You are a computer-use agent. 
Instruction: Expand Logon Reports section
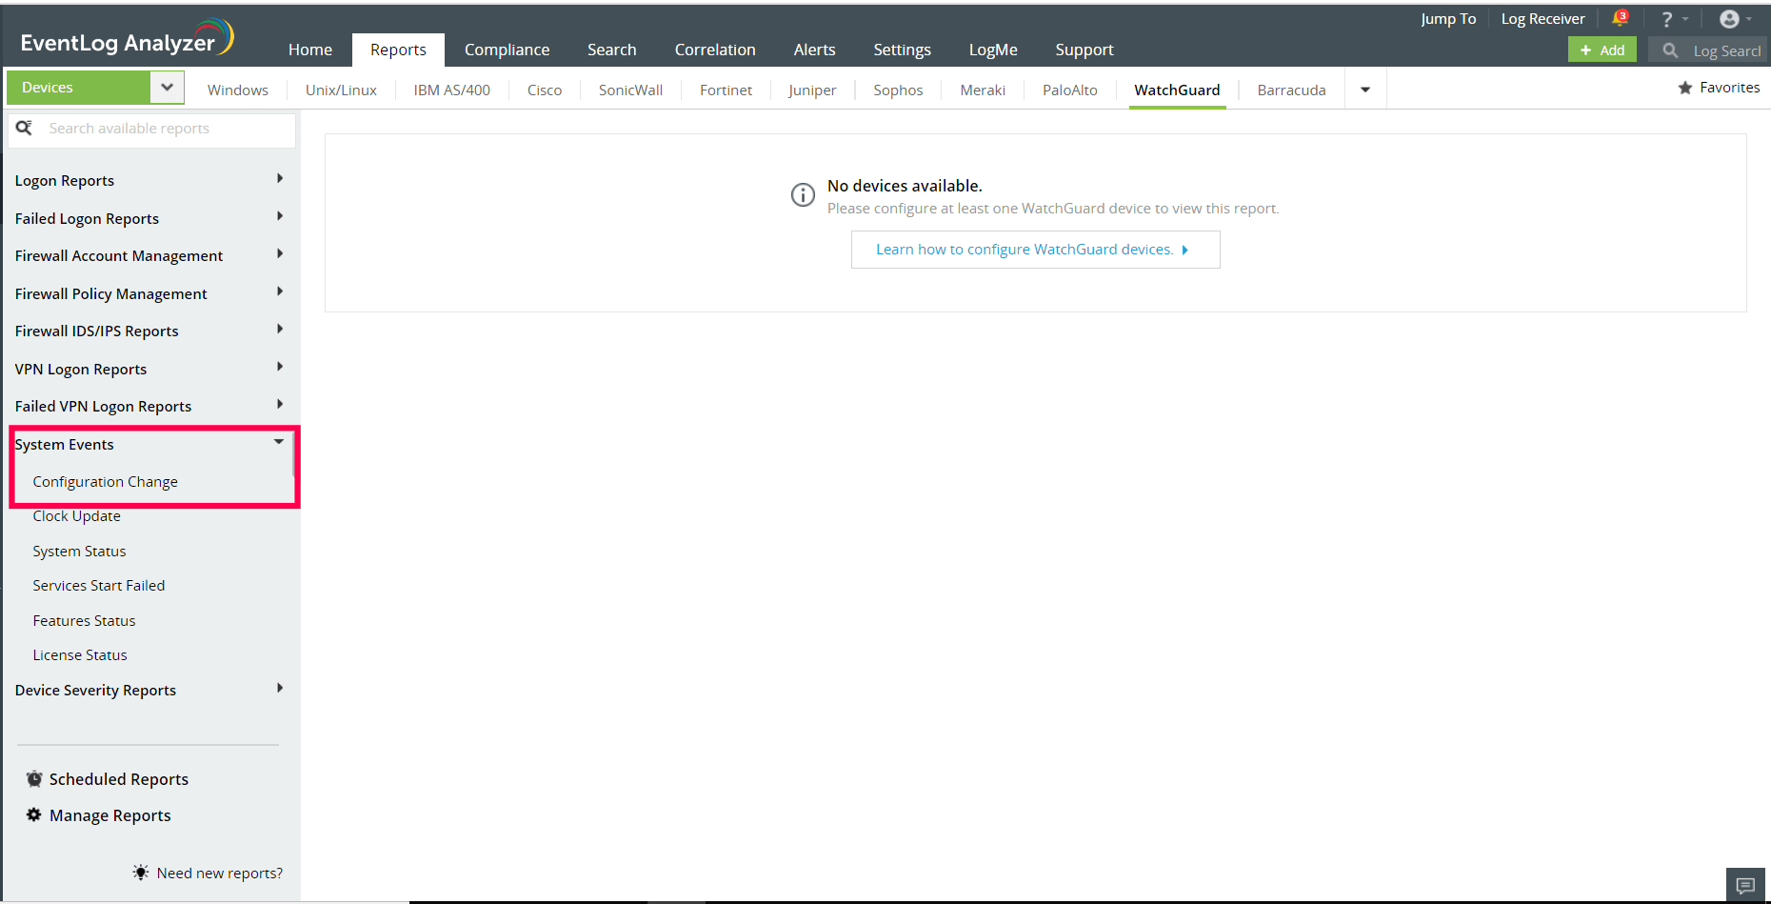point(280,179)
